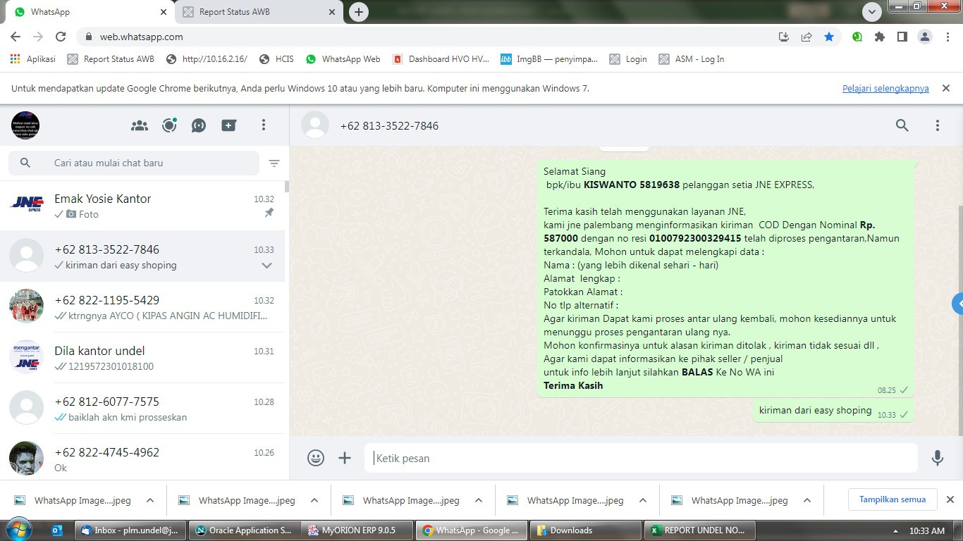Focus the 'Cari atau mulai chat baru' search box
The image size is (963, 541).
tap(134, 163)
